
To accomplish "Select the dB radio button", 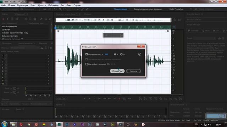I will tap(121, 54).
